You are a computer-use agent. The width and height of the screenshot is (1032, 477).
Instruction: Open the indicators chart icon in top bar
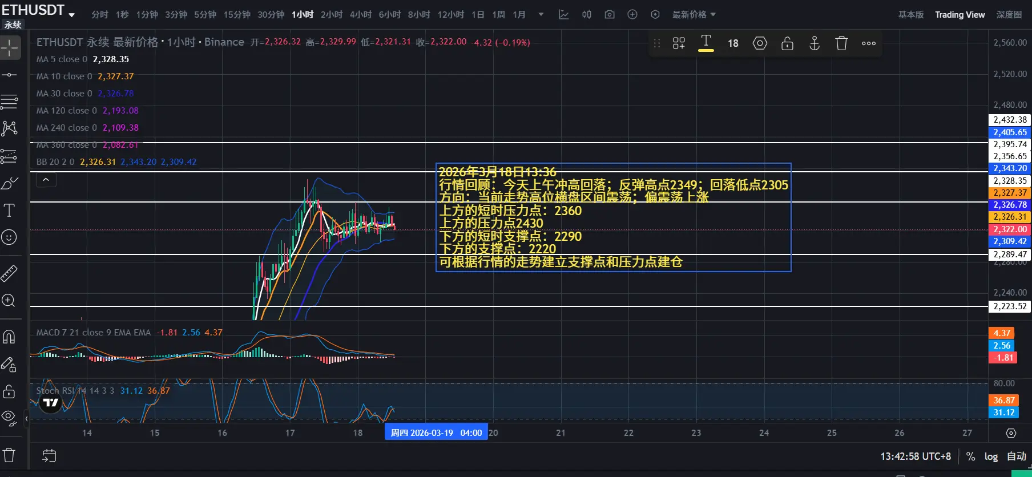click(x=564, y=15)
